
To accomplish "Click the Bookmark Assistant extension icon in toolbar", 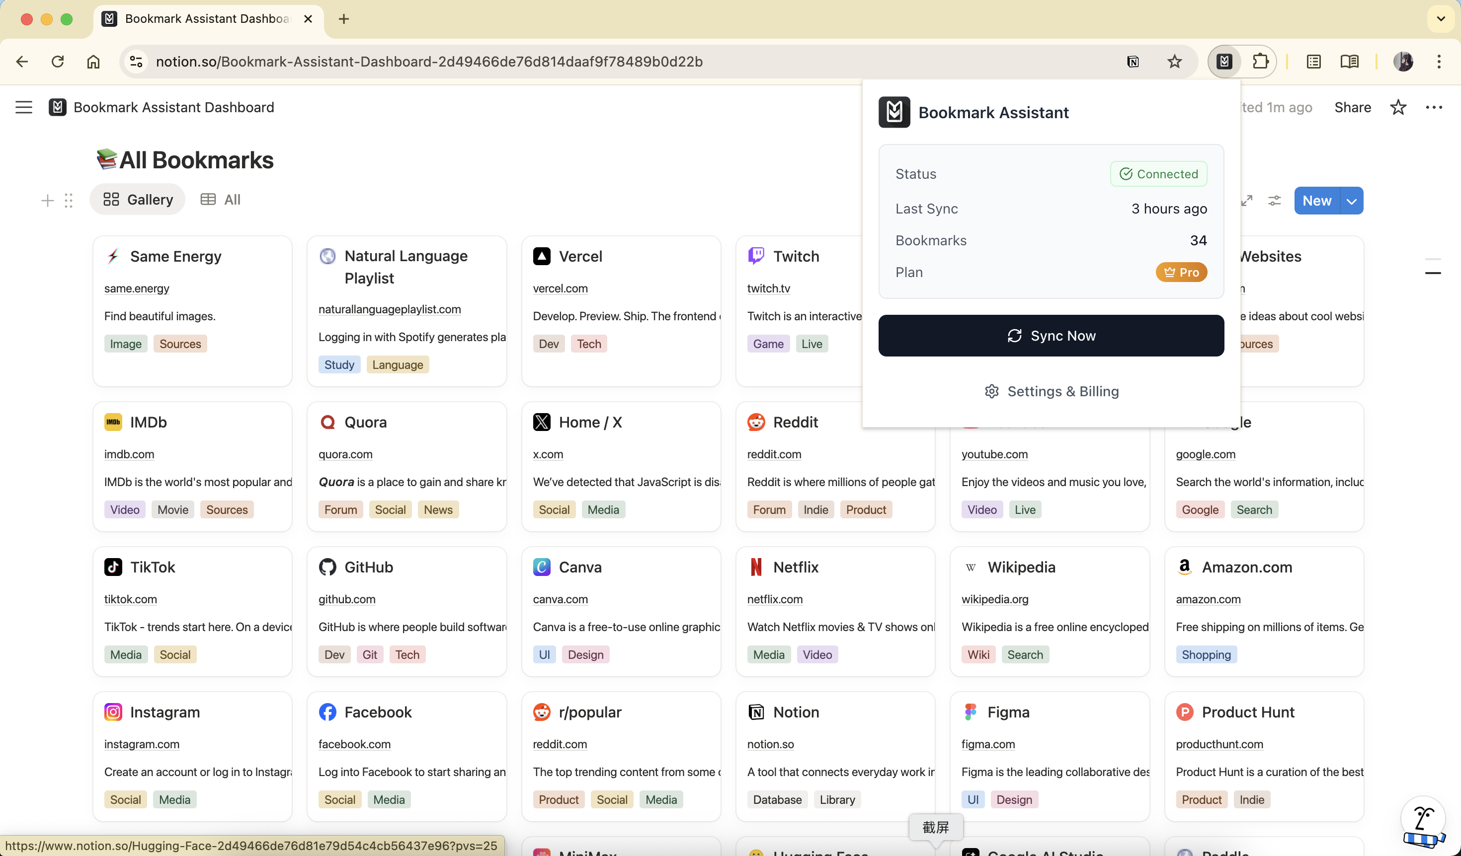I will 1223,62.
